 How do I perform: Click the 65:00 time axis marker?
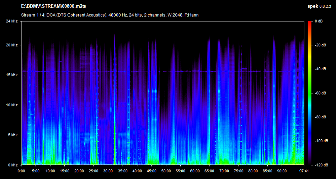click(x=209, y=171)
